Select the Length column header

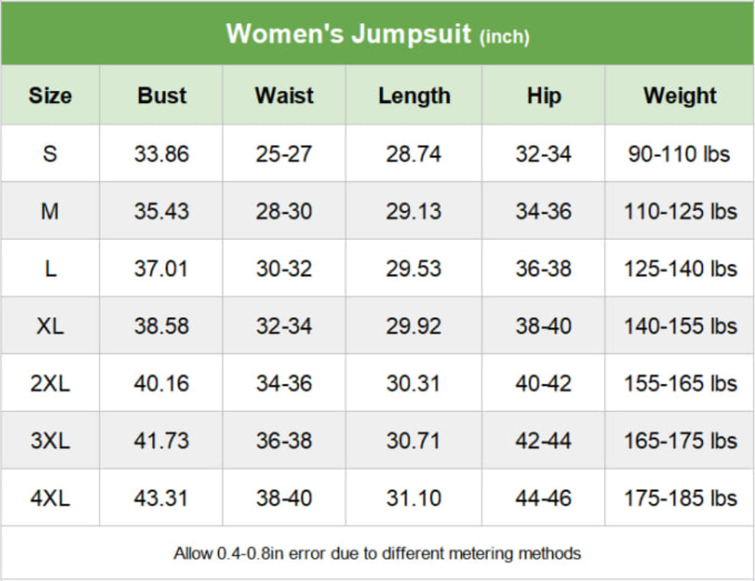[x=414, y=96]
